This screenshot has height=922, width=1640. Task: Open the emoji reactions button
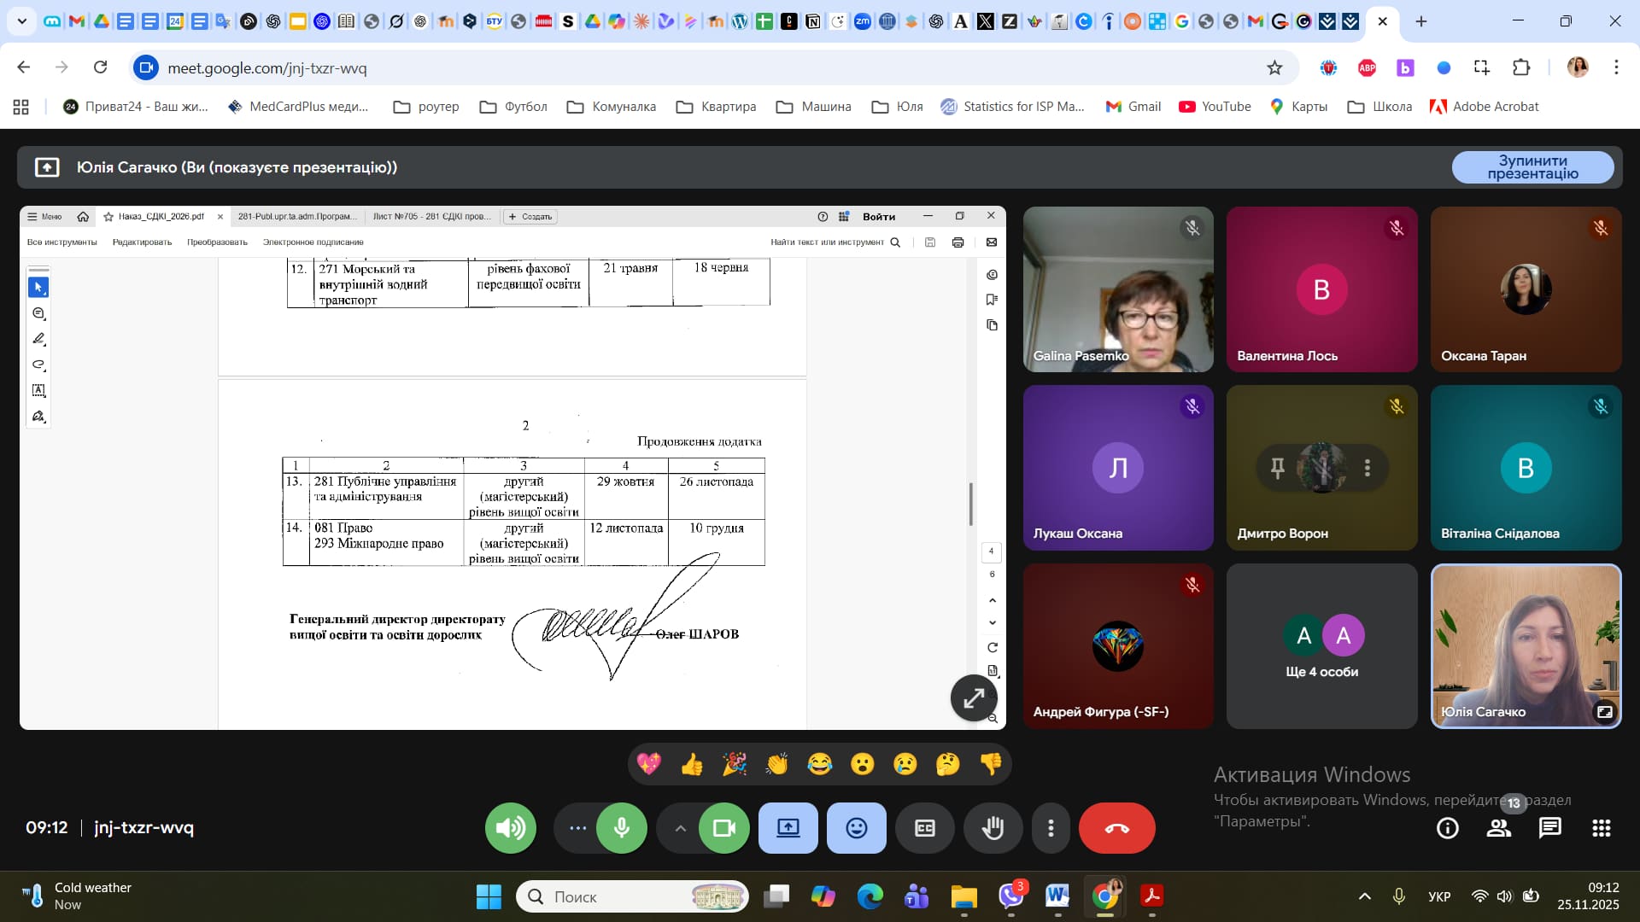click(x=856, y=827)
